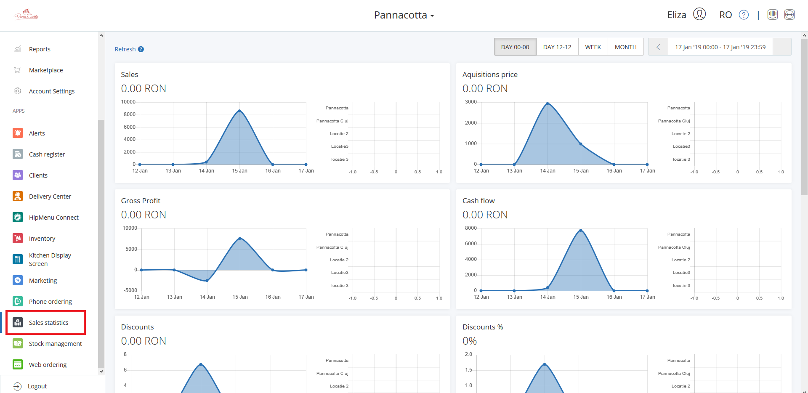The height and width of the screenshot is (393, 808).
Task: Click the Logout arrow icon
Action: coord(17,386)
